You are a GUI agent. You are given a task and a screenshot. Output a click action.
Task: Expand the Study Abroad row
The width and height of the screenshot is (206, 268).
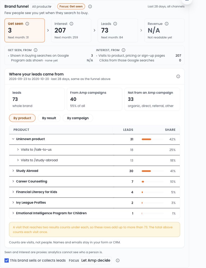tap(13, 171)
